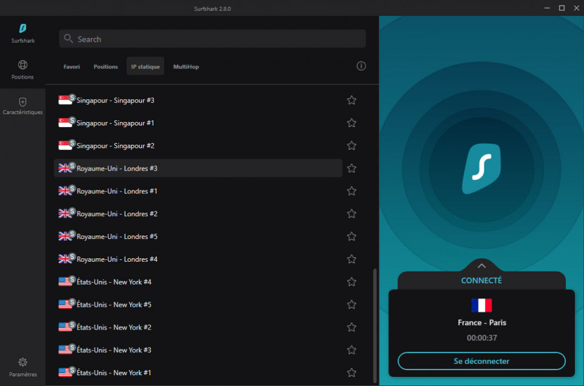Image resolution: width=584 pixels, height=386 pixels.
Task: Open the Positions sidebar section
Action: (22, 70)
